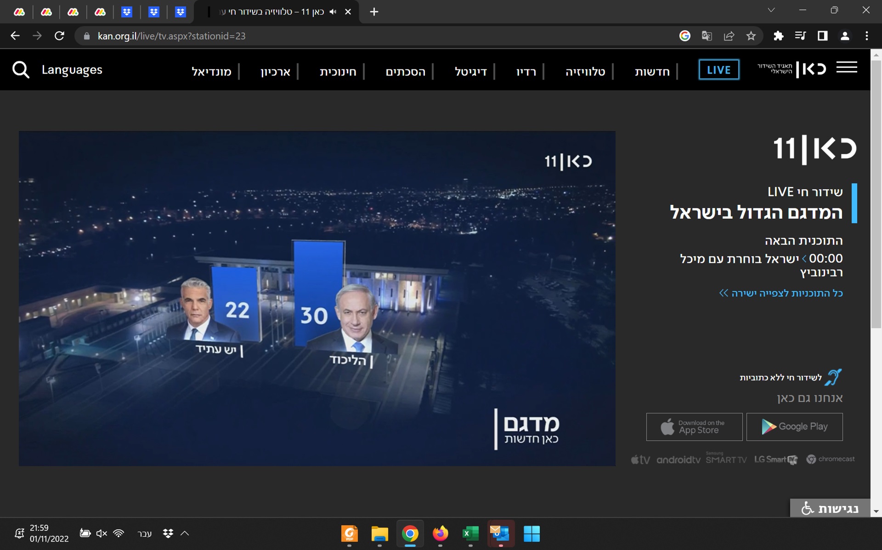
Task: Share this page via share icon
Action: (729, 36)
